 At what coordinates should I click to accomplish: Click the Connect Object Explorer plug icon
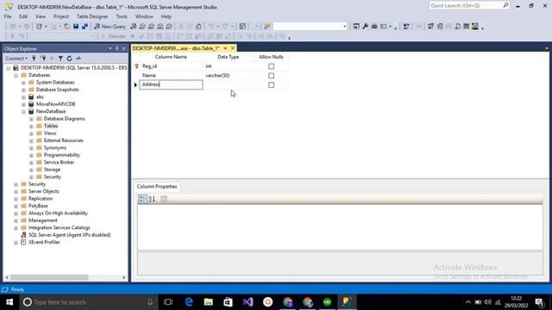click(x=34, y=59)
